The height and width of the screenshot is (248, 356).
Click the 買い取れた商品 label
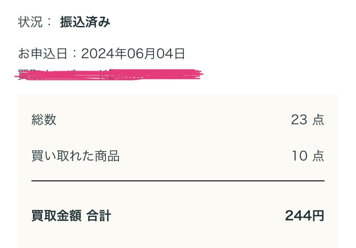pos(75,156)
